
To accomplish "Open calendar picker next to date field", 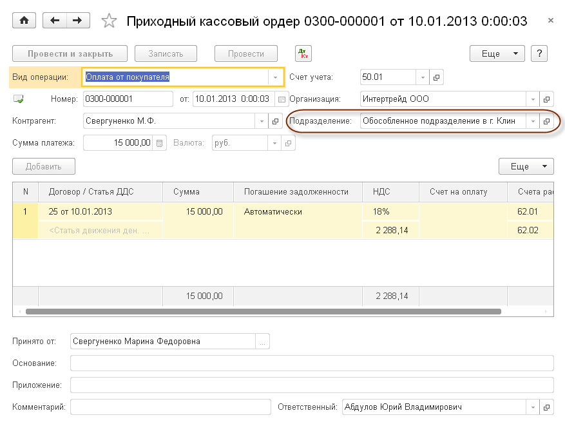I will [280, 99].
